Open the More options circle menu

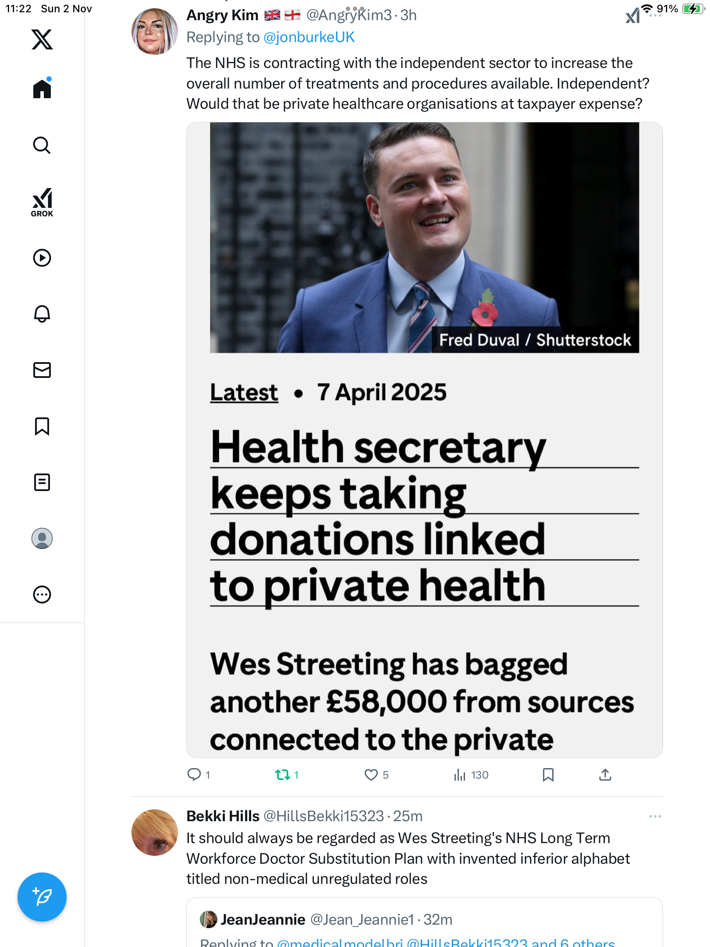coord(42,595)
